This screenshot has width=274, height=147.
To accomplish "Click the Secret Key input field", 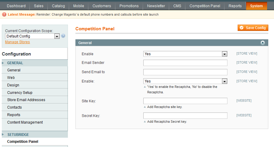I will click(185, 116).
